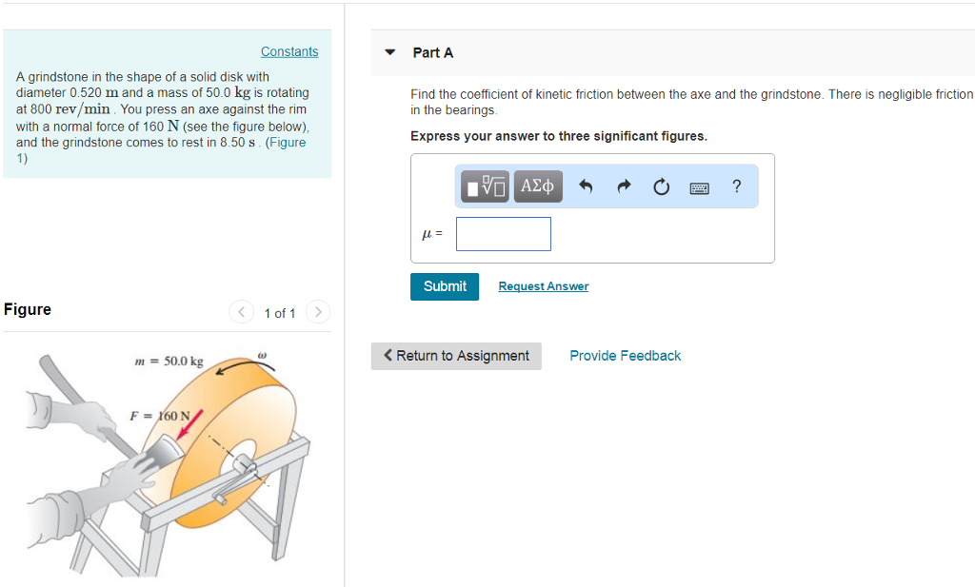Submit your answer for Part A

tap(444, 285)
